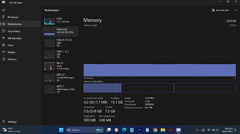Image resolution: width=240 pixels, height=134 pixels.
Task: Open Adobe Premiere Pro from taskbar
Action: pos(139,130)
